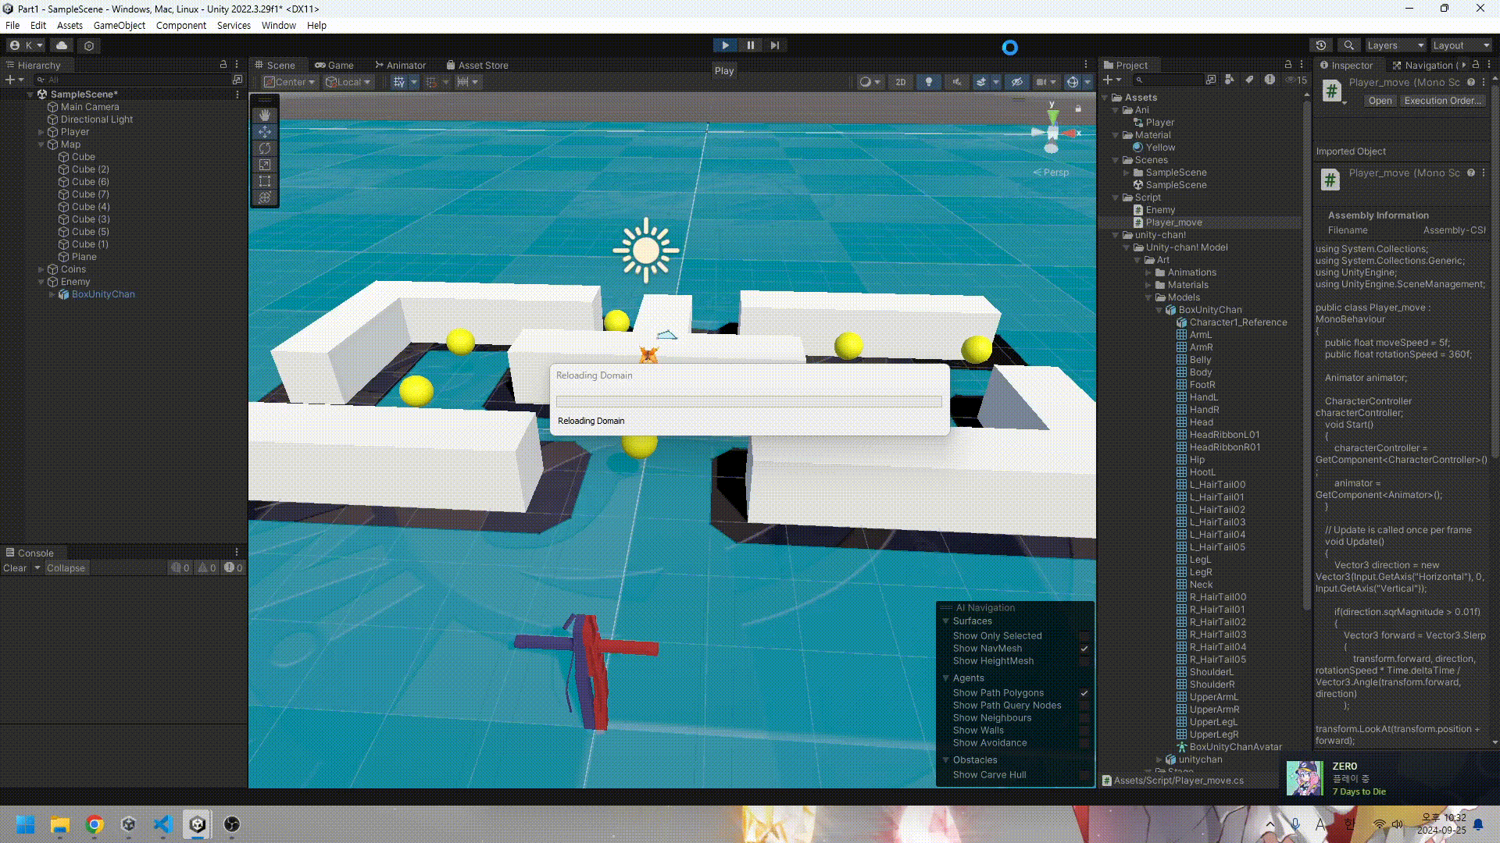Expand the Player object in Hierarchy
Viewport: 1500px width, 843px height.
(x=41, y=132)
